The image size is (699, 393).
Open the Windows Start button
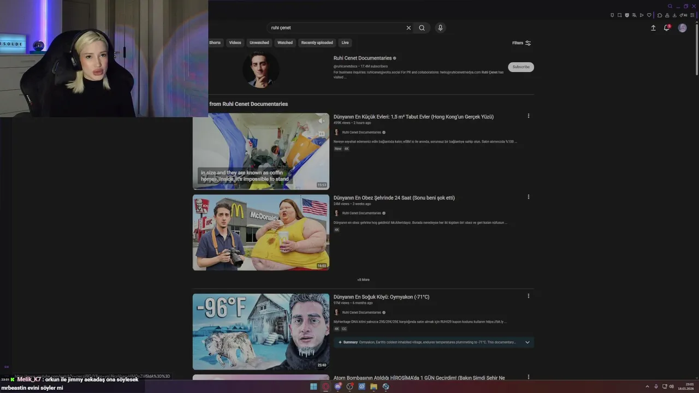313,386
